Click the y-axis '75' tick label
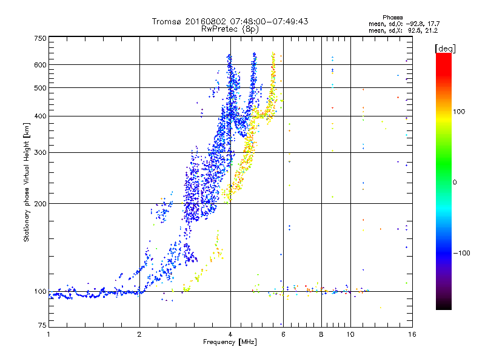The image size is (485, 364). click(x=42, y=325)
